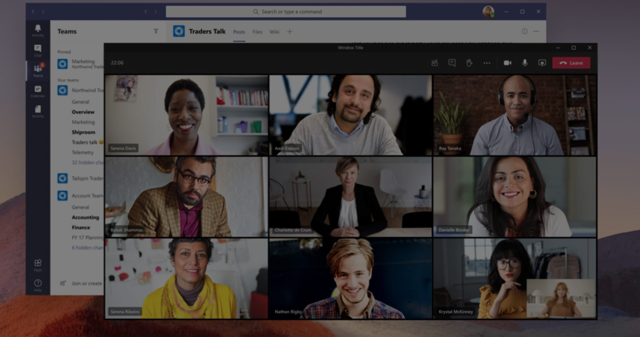Select Ray Tanaka video tile
The width and height of the screenshot is (640, 337).
[515, 115]
